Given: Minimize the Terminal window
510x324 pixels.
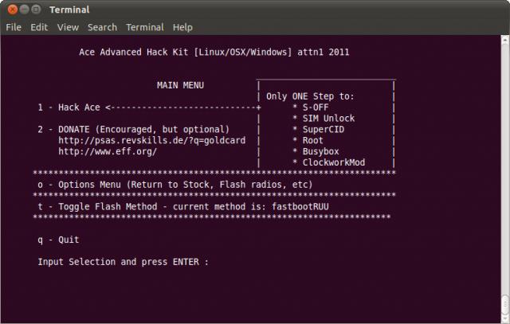Looking at the screenshot, I should pyautogui.click(x=25, y=10).
